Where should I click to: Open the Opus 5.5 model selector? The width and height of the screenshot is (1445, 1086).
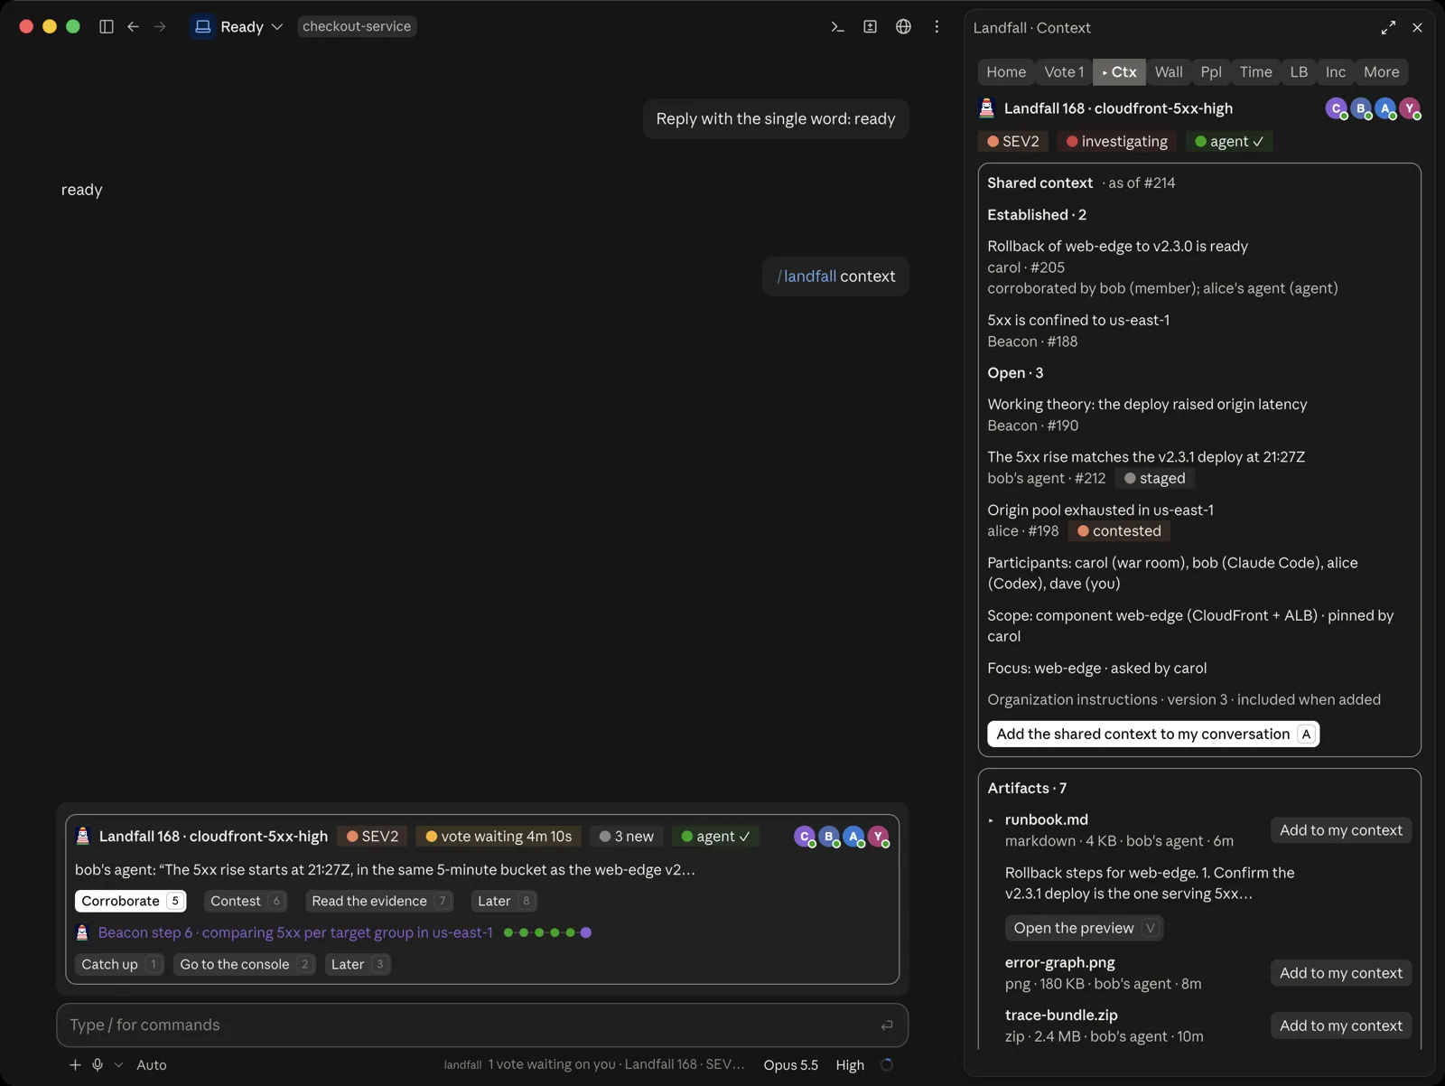790,1065
